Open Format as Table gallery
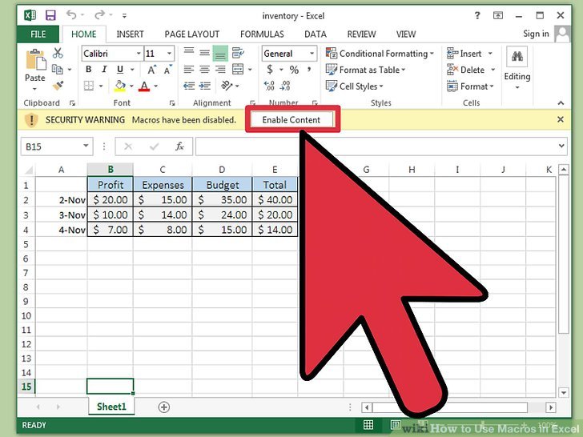Viewport: 583px width, 437px height. [365, 70]
